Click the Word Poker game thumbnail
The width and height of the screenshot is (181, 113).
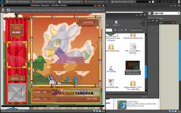pos(122,105)
